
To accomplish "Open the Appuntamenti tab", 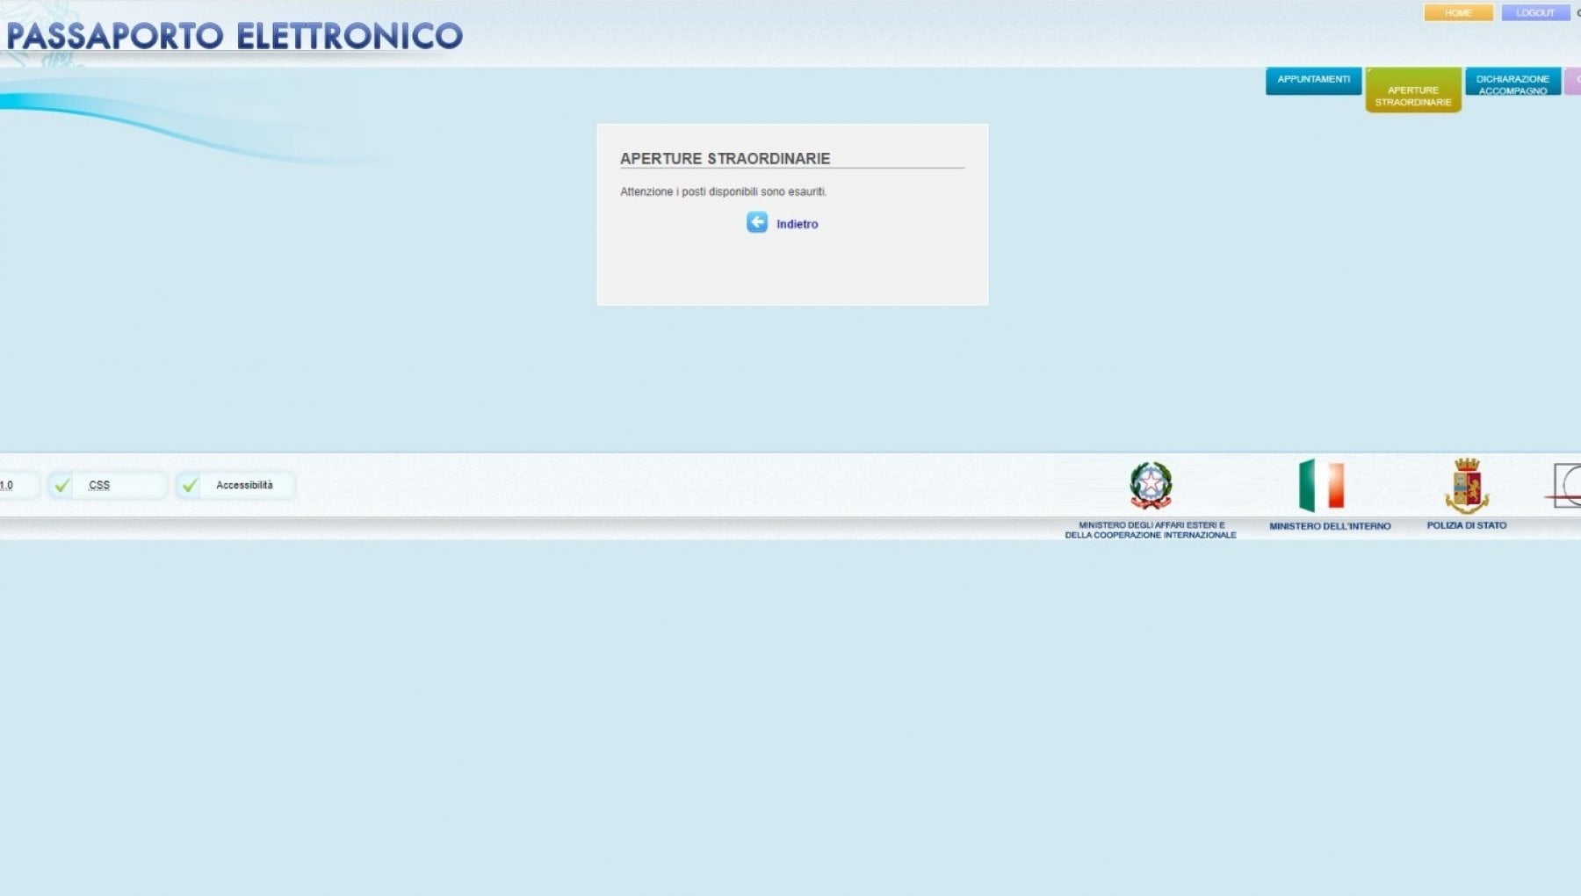I will tap(1313, 80).
